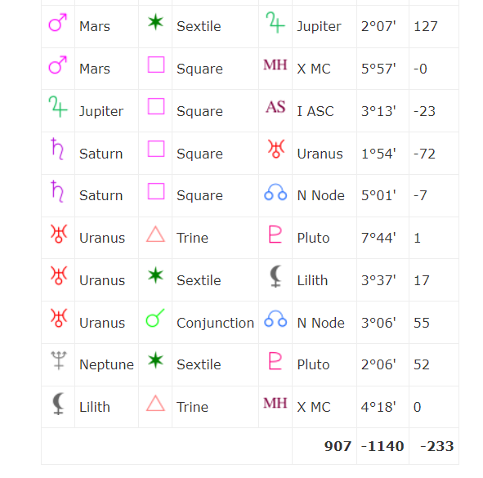Click the North Node icon in the Saturn Square row
This screenshot has height=478, width=483.
(x=275, y=192)
